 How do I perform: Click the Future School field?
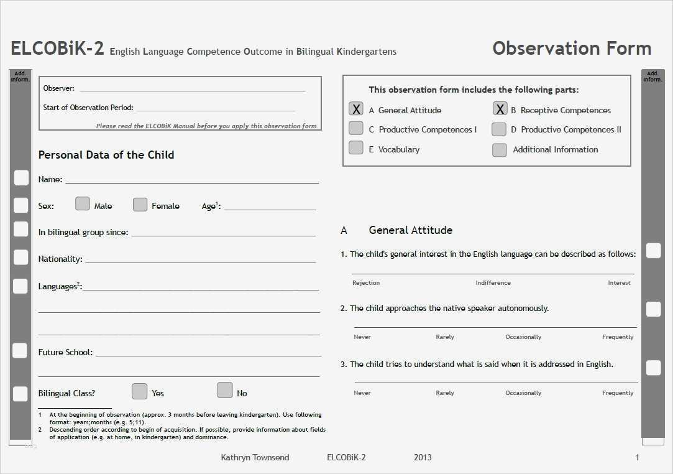pyautogui.click(x=209, y=351)
